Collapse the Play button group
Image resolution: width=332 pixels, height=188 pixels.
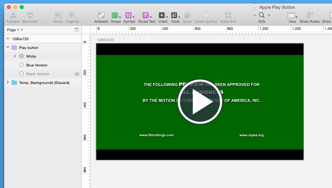coord(8,47)
